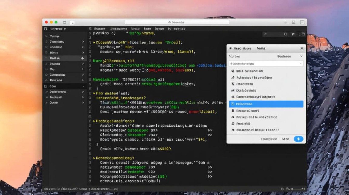The height and width of the screenshot is (195, 349).
Task: Click the gear icon on the highlighted sidebar row
Action: [x=83, y=58]
